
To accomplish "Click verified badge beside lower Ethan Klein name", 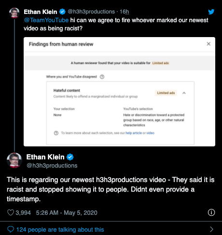I will [70, 157].
